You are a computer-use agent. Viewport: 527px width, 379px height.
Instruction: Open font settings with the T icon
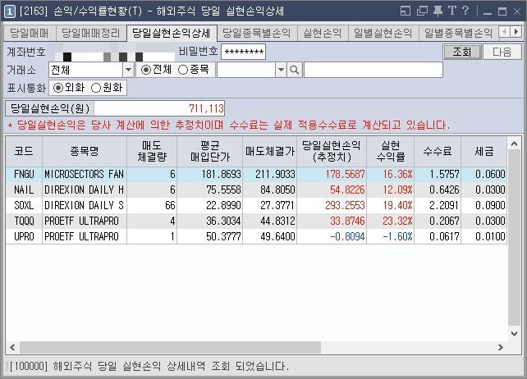(452, 11)
